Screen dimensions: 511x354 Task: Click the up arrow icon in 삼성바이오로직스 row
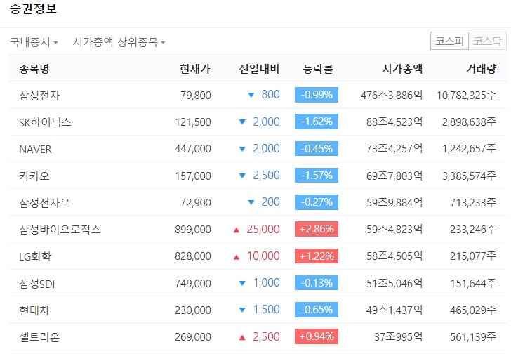[x=237, y=230]
